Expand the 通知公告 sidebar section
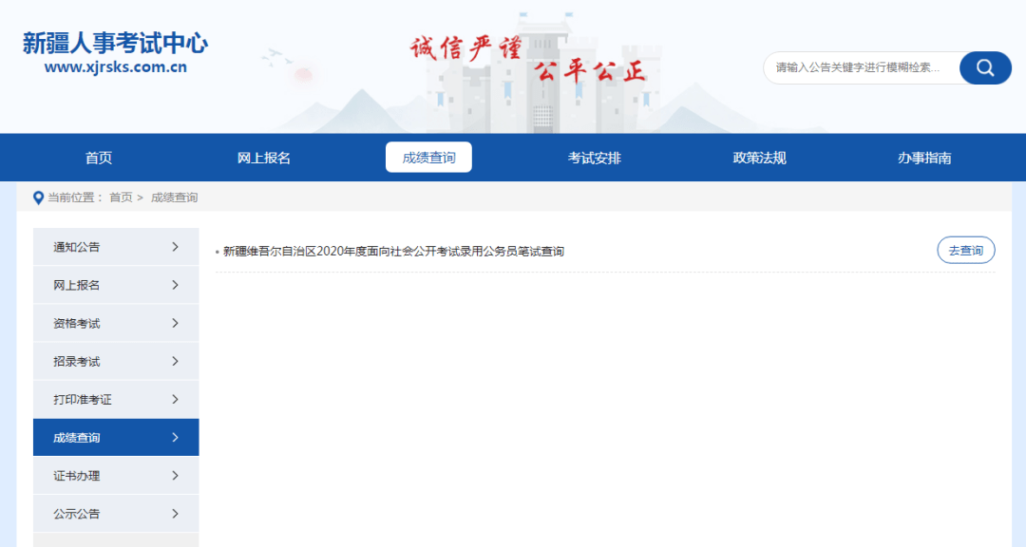1026x547 pixels. point(115,246)
